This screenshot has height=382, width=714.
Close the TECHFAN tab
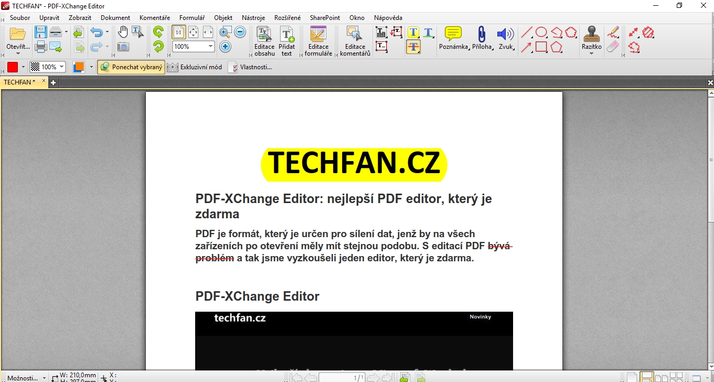pos(44,81)
